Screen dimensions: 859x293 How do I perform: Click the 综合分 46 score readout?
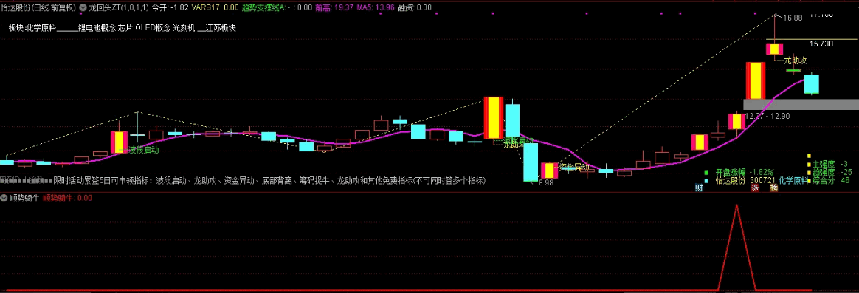[x=830, y=180]
